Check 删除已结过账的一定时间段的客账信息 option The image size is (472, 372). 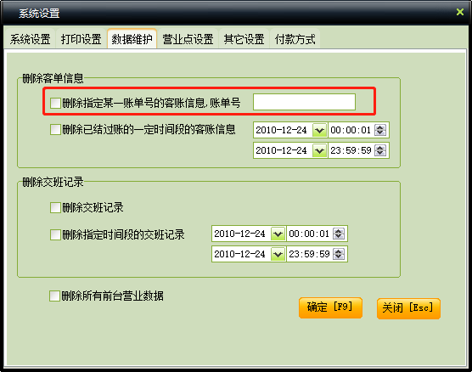(x=55, y=130)
